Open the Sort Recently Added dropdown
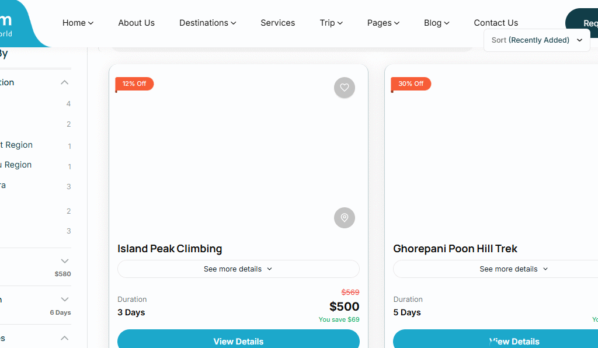Viewport: 598px width, 348px height. click(537, 40)
